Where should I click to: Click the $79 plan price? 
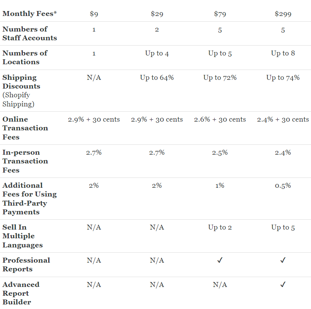(220, 14)
